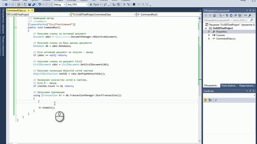Open the Панель элементов side tab
257x144 pixels.
pos(3,46)
